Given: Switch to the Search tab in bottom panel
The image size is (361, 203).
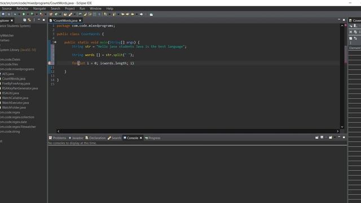Looking at the screenshot, I should (x=114, y=138).
